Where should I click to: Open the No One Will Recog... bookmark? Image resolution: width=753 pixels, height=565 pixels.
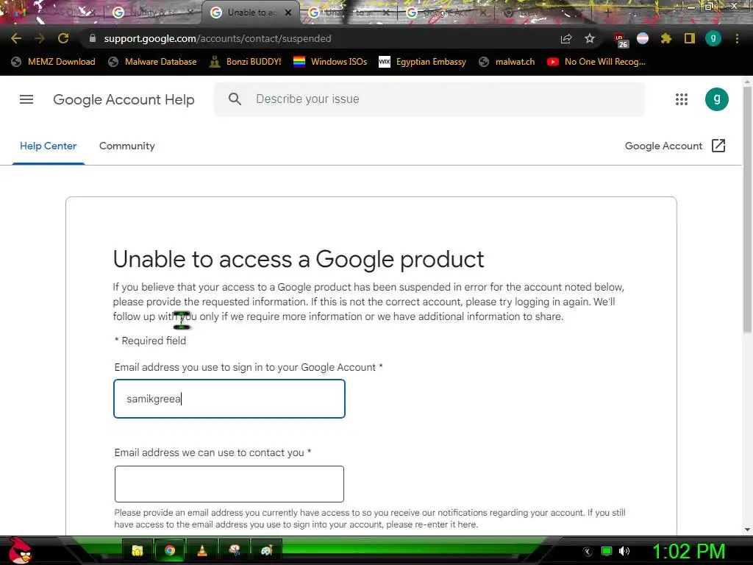[x=596, y=62]
